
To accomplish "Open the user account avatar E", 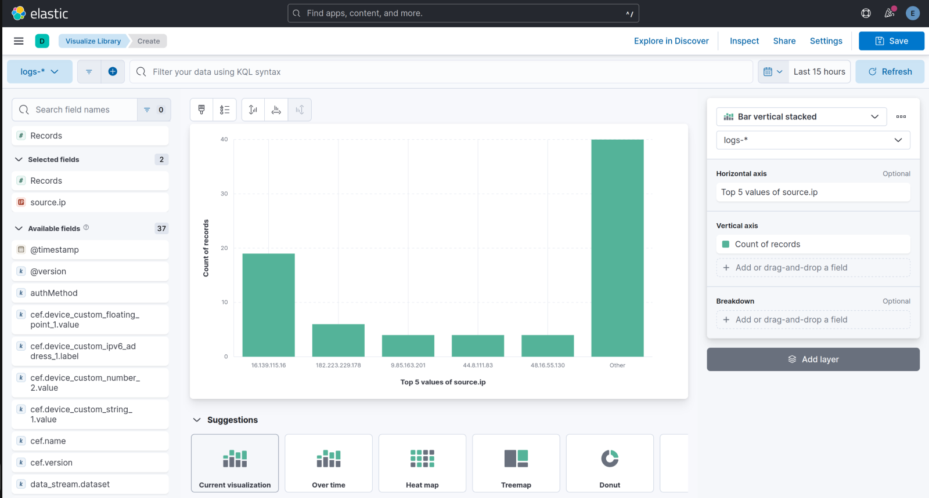I will 913,13.
